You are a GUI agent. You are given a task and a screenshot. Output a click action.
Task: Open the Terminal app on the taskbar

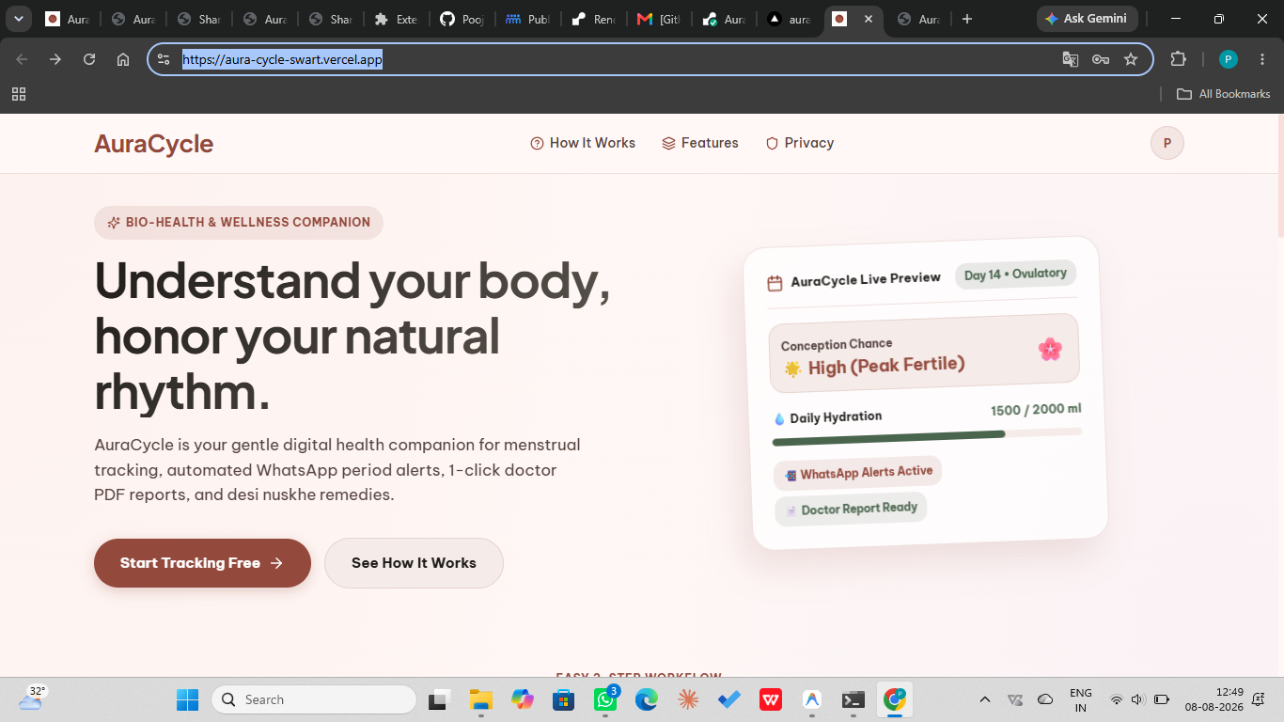click(x=853, y=699)
